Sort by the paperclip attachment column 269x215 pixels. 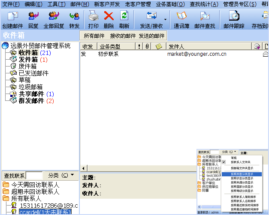147,46
